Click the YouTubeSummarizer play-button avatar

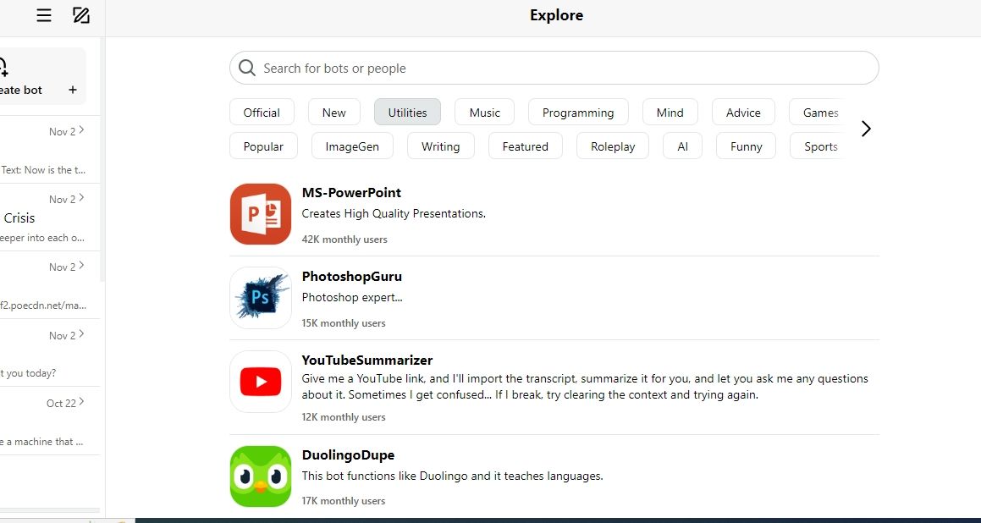(x=260, y=382)
